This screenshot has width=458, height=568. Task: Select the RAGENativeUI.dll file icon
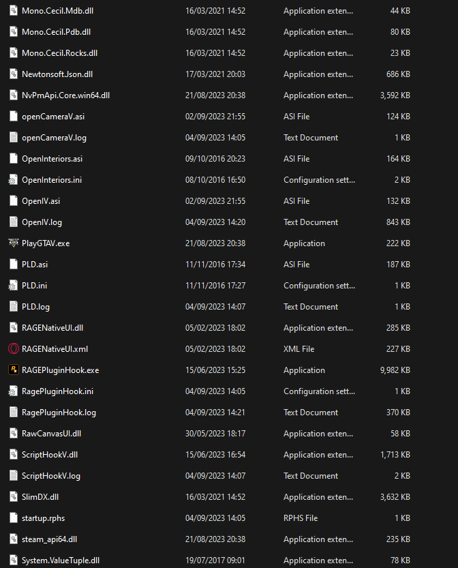(x=14, y=327)
